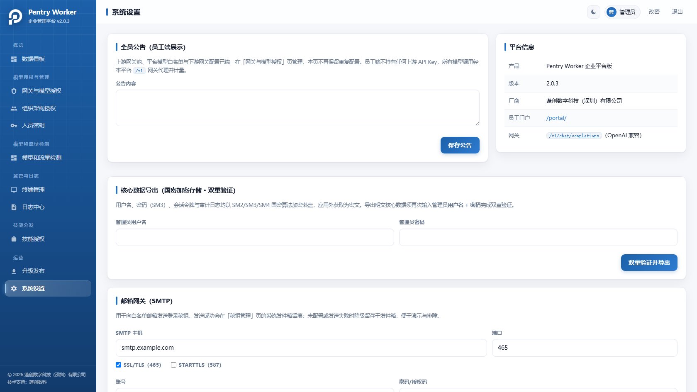Click the 双重验证并导出 button
Image resolution: width=697 pixels, height=392 pixels.
[649, 263]
